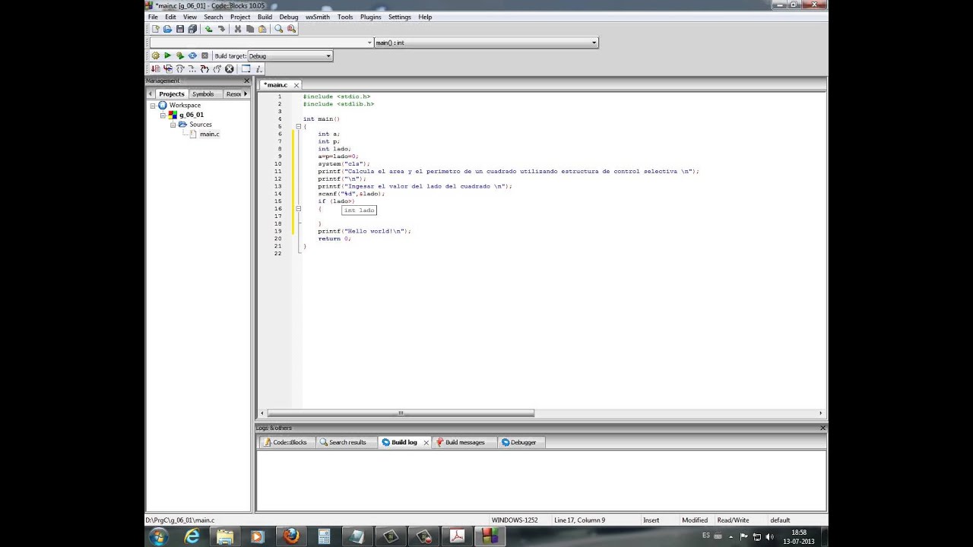Click the New file toolbar icon
Viewport: 973px width, 547px height.
pyautogui.click(x=156, y=29)
